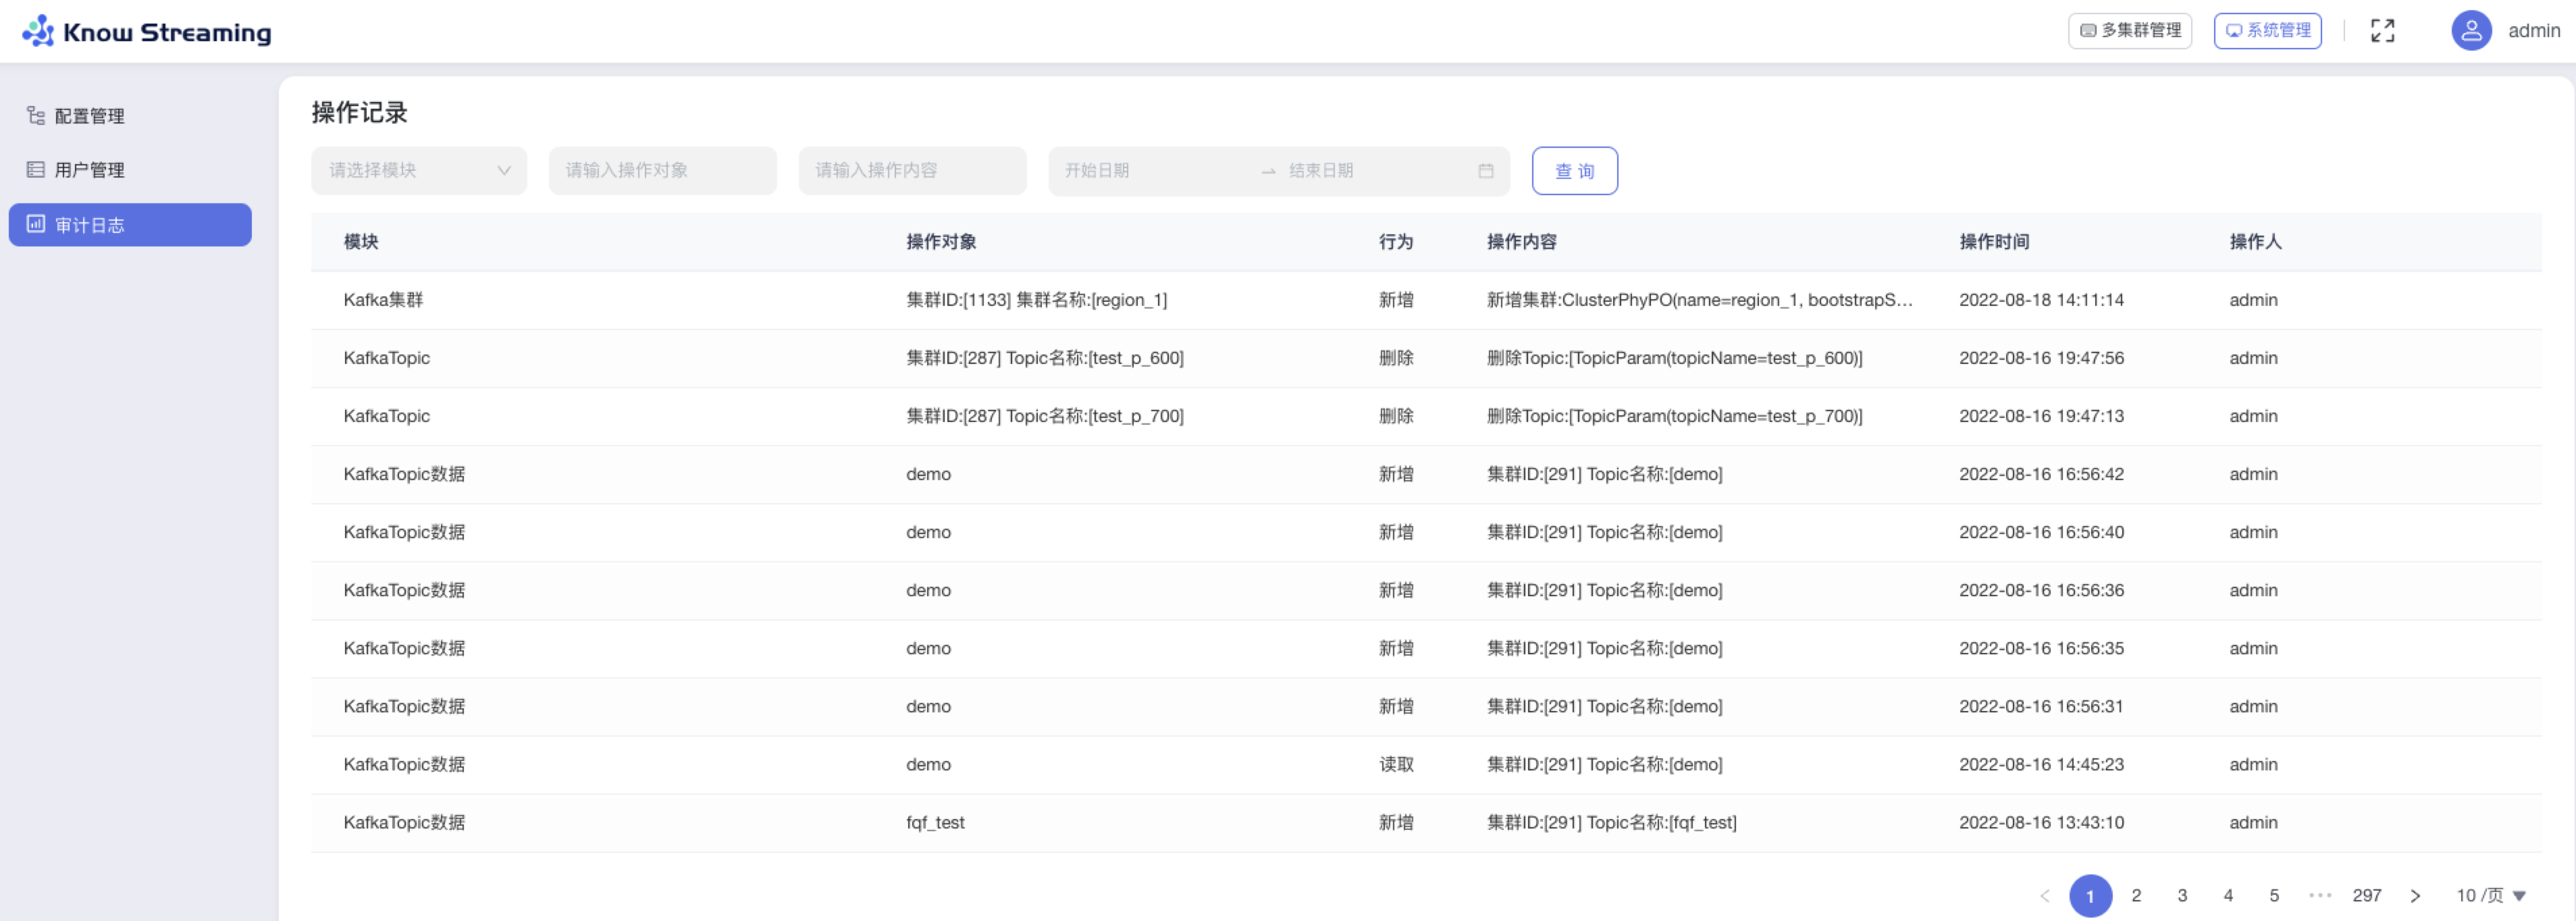Click the fullscreen expand icon in top bar
2576x921 pixels.
(2383, 30)
